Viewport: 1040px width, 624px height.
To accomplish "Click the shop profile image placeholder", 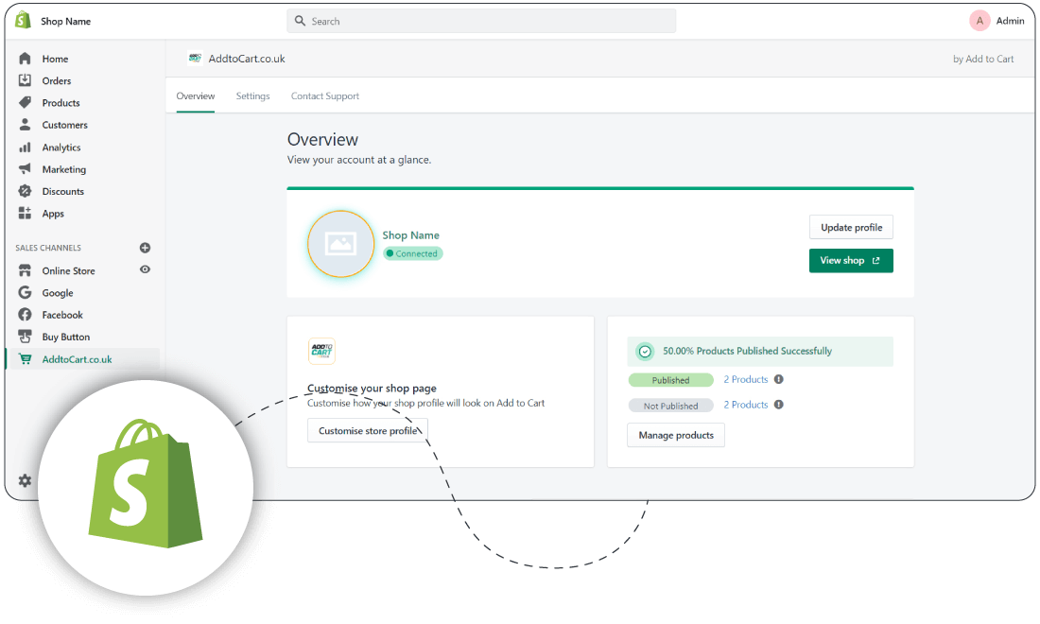I will point(341,244).
